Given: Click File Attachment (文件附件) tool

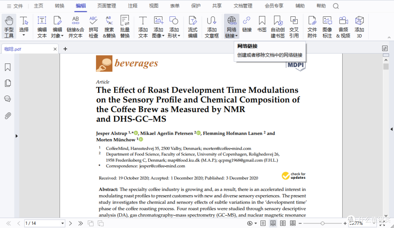Looking at the screenshot, I should [x=312, y=27].
